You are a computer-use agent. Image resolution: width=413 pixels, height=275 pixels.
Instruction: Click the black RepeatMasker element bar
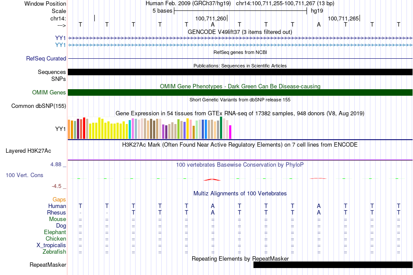click(333, 265)
